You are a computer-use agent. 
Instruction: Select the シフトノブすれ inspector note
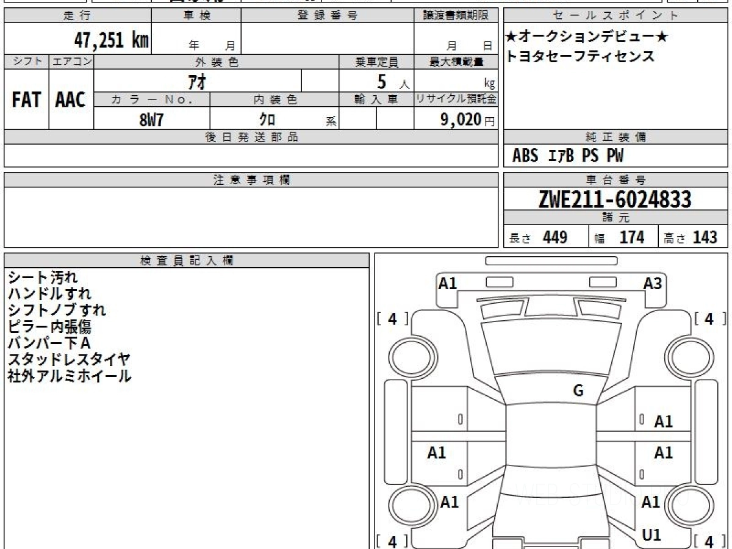[57, 310]
